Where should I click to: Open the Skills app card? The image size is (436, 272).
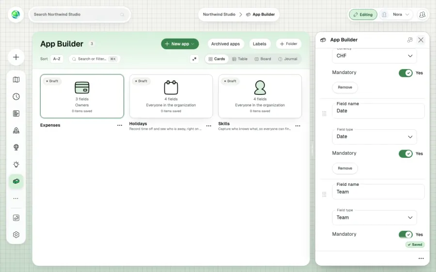260,96
